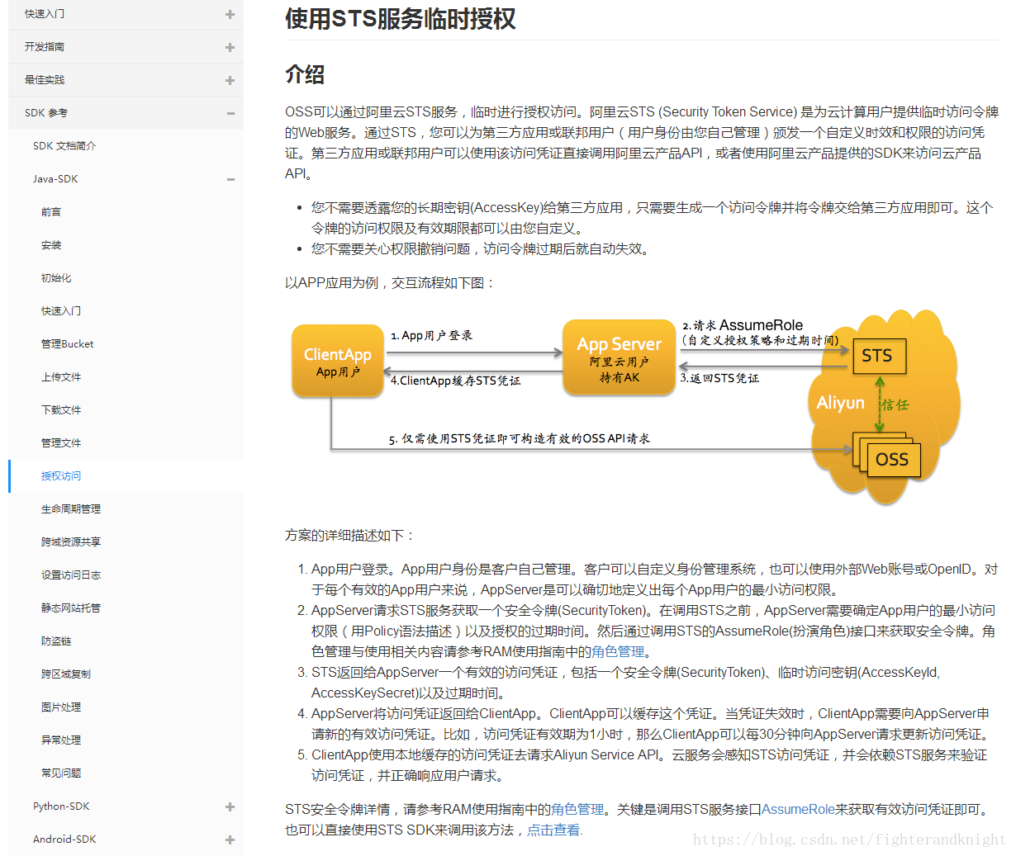Image resolution: width=1016 pixels, height=856 pixels.
Task: Click the text 以APP应用为例，交互流程如下图：
Action: pyautogui.click(x=391, y=282)
